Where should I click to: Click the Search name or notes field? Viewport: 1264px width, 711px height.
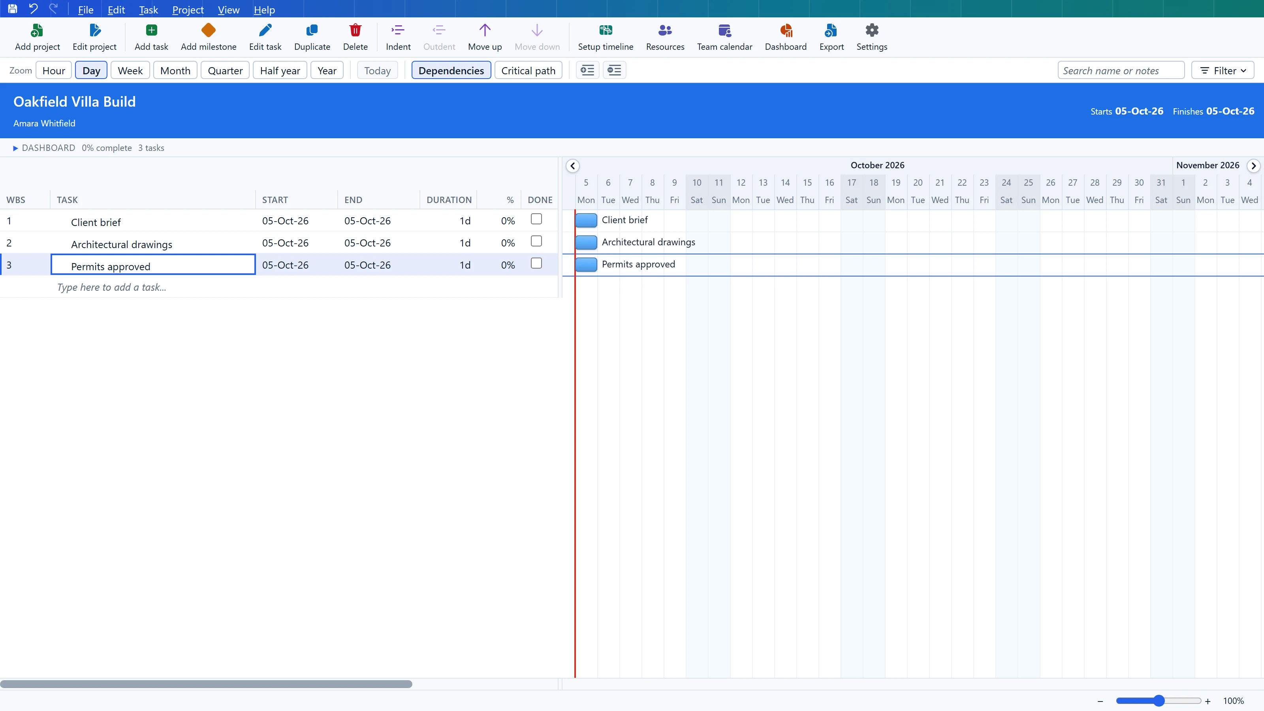[1121, 70]
